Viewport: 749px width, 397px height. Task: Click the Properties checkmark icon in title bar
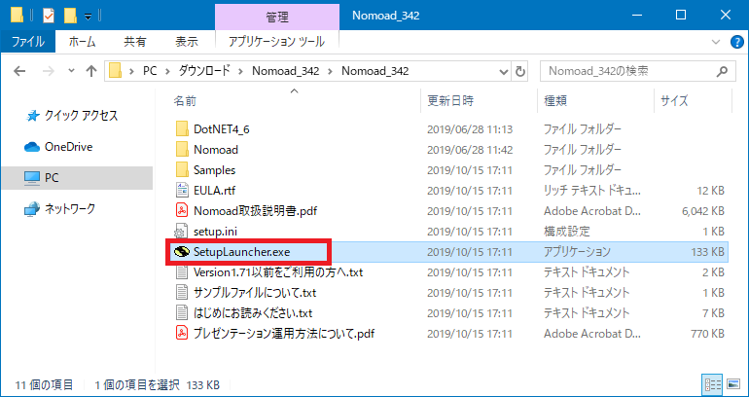click(49, 16)
